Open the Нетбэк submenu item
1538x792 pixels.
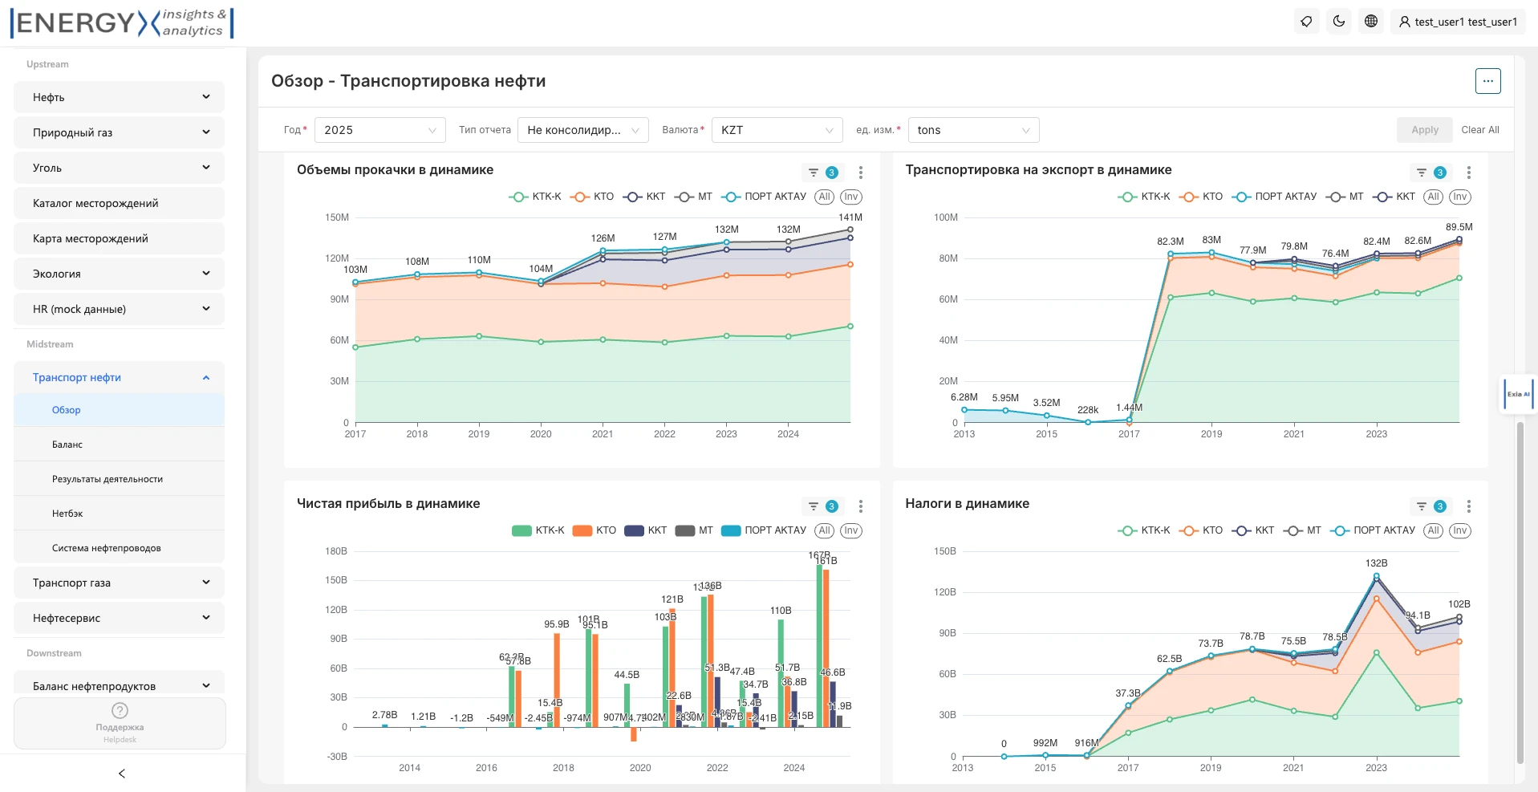119,514
